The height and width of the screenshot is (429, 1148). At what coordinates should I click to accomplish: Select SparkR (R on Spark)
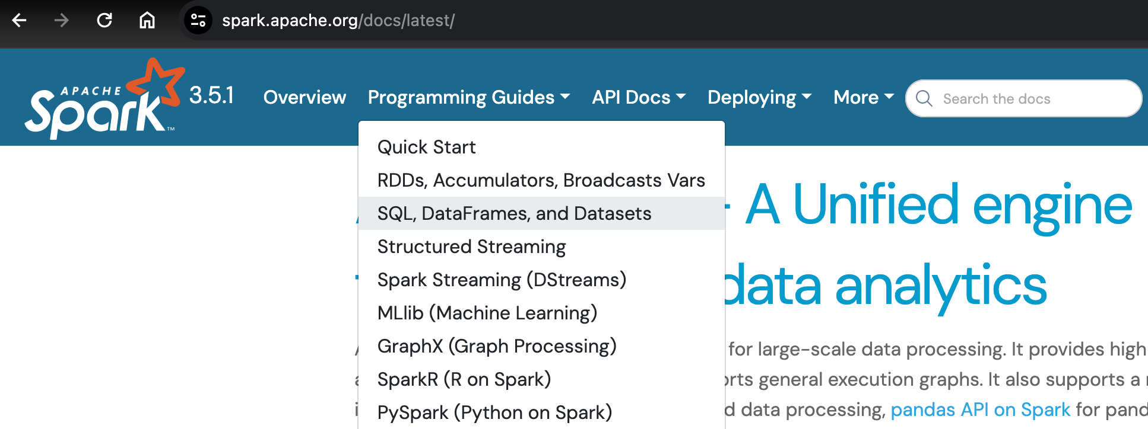tap(541, 379)
